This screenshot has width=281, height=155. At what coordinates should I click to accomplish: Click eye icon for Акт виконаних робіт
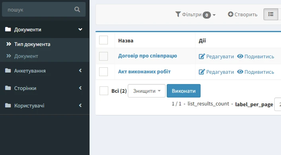240,72
